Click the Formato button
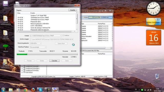Viewport: 164px width, 92px height. coord(29,61)
